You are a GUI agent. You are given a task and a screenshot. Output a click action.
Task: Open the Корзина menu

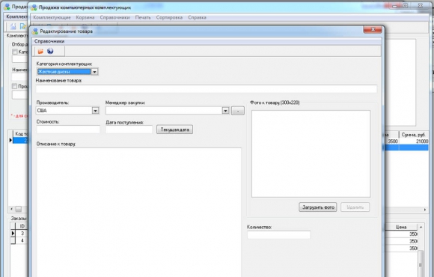coord(85,17)
